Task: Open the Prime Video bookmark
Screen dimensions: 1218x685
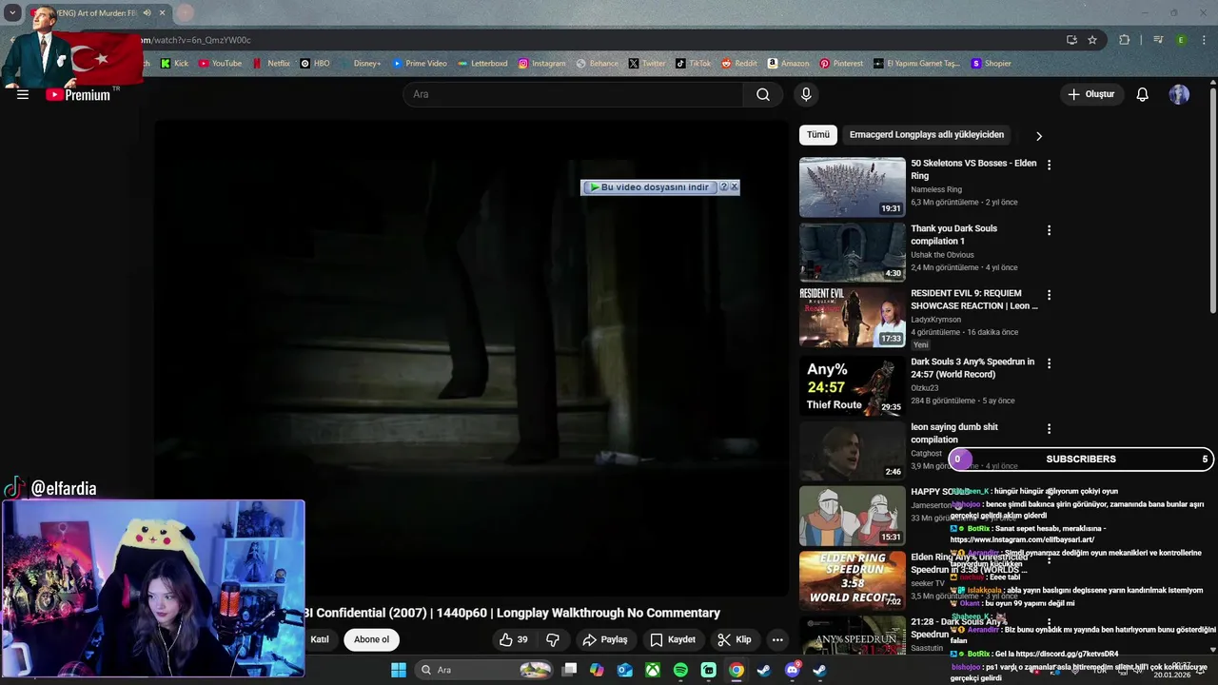Action: [x=420, y=64]
